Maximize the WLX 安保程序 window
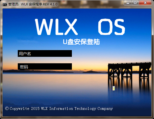Viewport: 154px width, 119px height. tap(135, 3)
